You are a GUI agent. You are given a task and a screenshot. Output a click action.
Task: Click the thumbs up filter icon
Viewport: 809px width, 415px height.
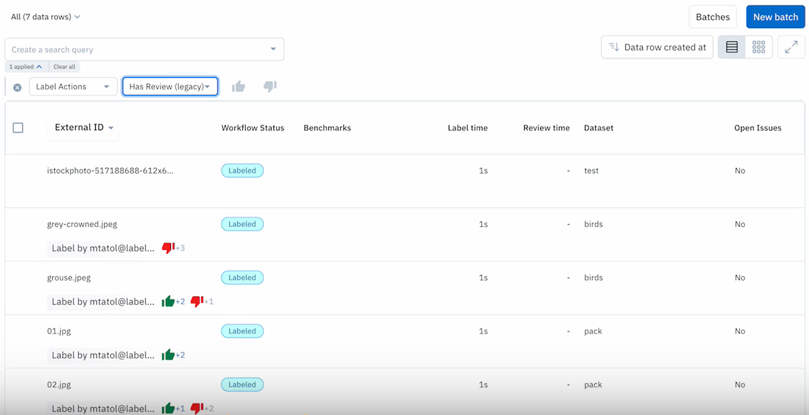coord(239,87)
